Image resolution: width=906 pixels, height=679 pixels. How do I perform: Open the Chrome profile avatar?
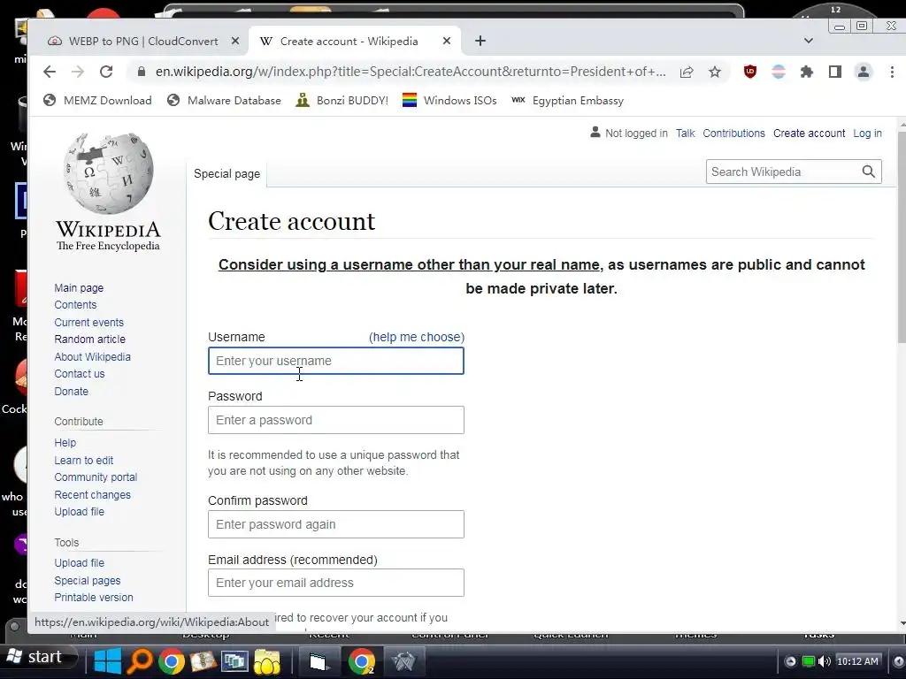click(x=864, y=72)
